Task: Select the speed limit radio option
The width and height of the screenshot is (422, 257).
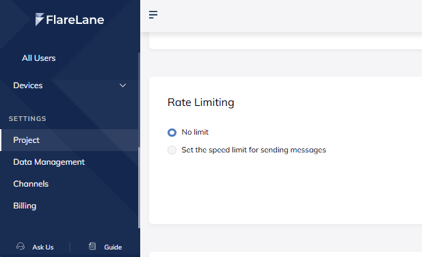Action: (x=172, y=150)
